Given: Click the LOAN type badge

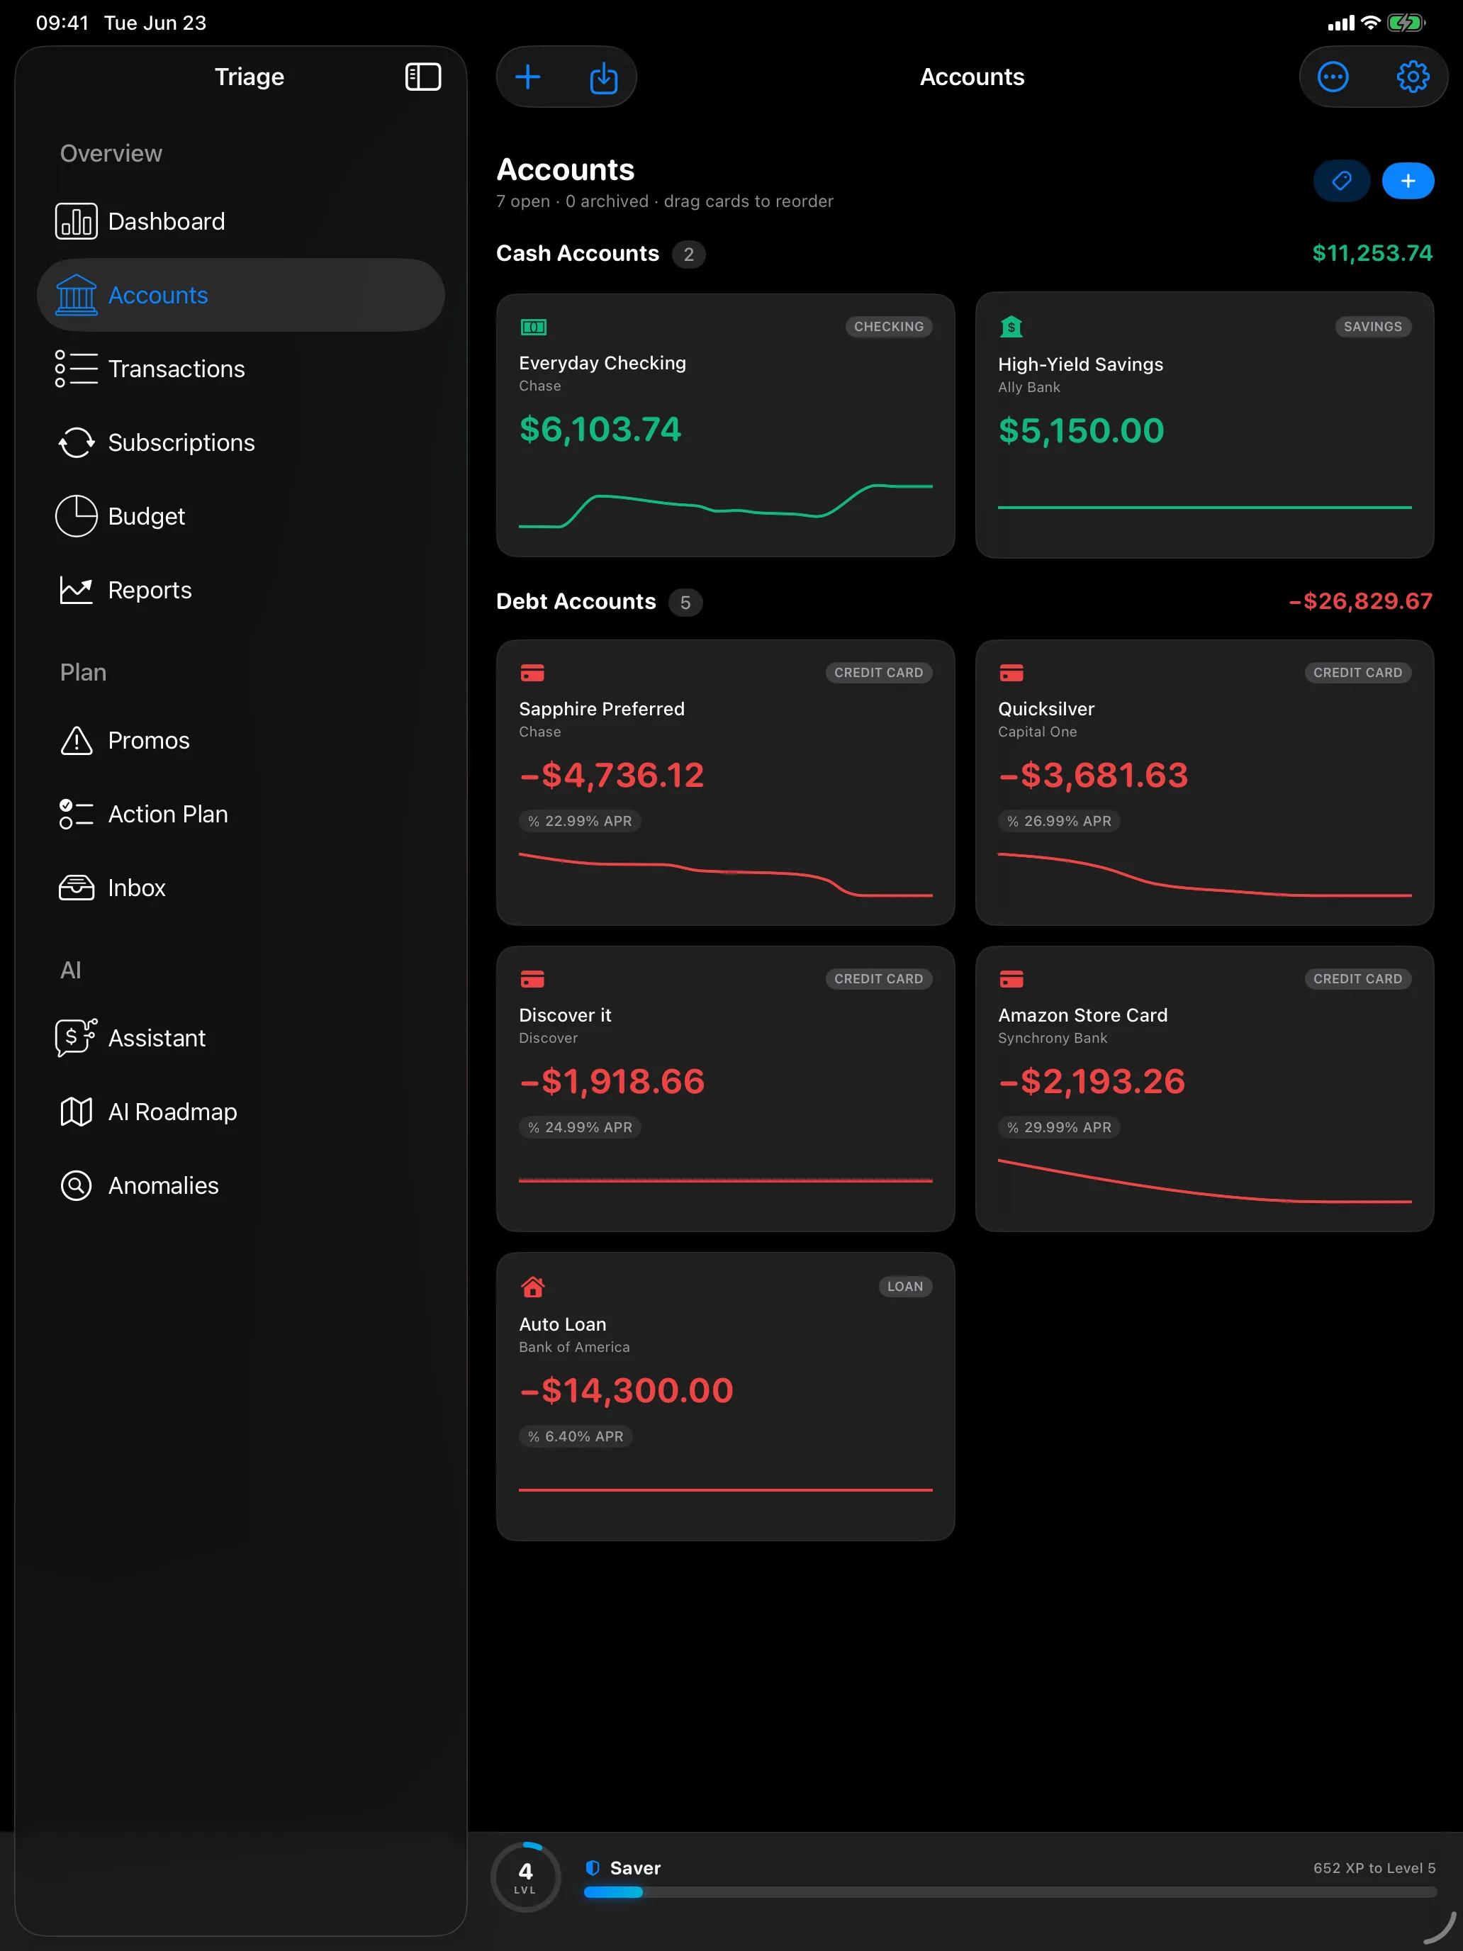Looking at the screenshot, I should [904, 1286].
